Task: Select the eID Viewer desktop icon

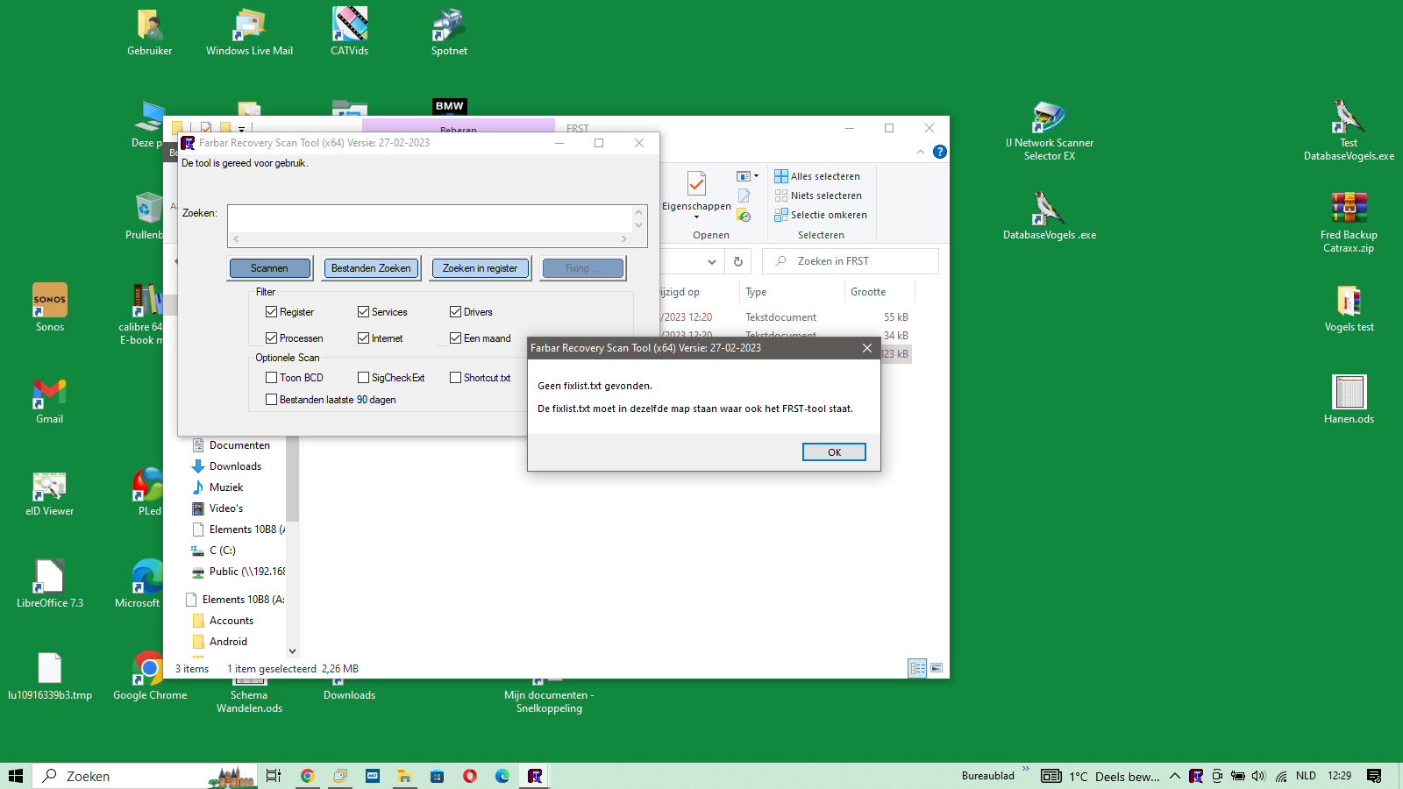Action: pyautogui.click(x=50, y=494)
